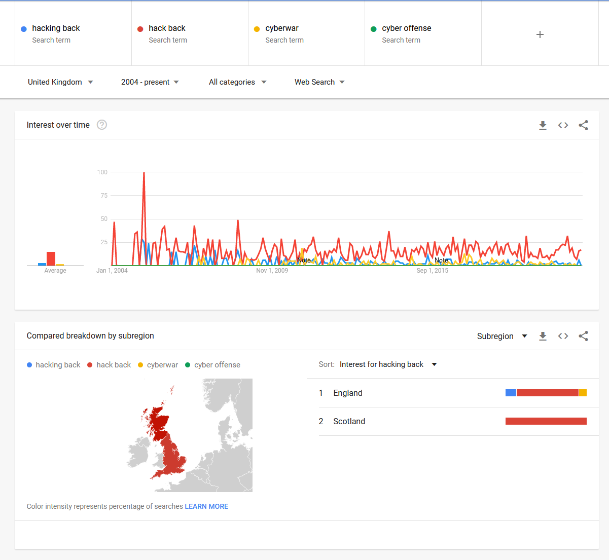Add a new comparison term with plus
Viewport: 609px width, 560px height.
(540, 34)
